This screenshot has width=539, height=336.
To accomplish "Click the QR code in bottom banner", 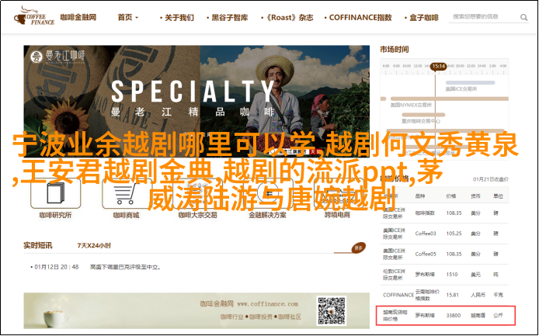I will (332, 311).
